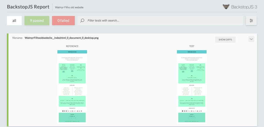Screen dimensions: 264x127
Task: Click the TEST column label
Action: click(192, 46)
